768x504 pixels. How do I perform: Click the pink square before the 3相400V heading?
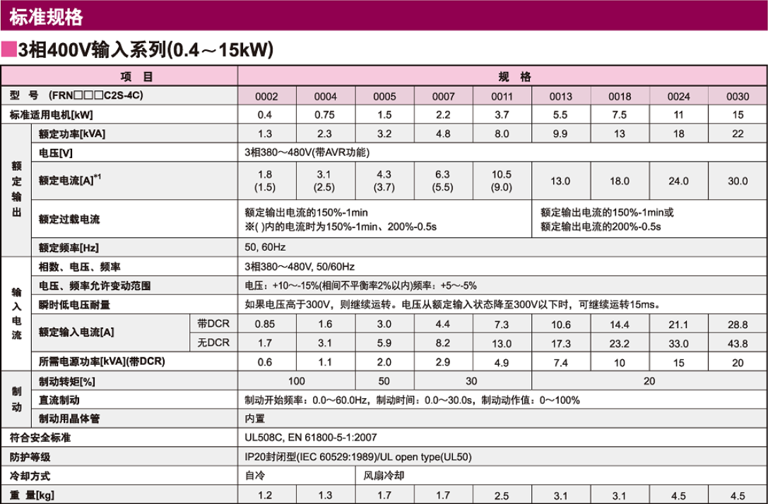[8, 50]
